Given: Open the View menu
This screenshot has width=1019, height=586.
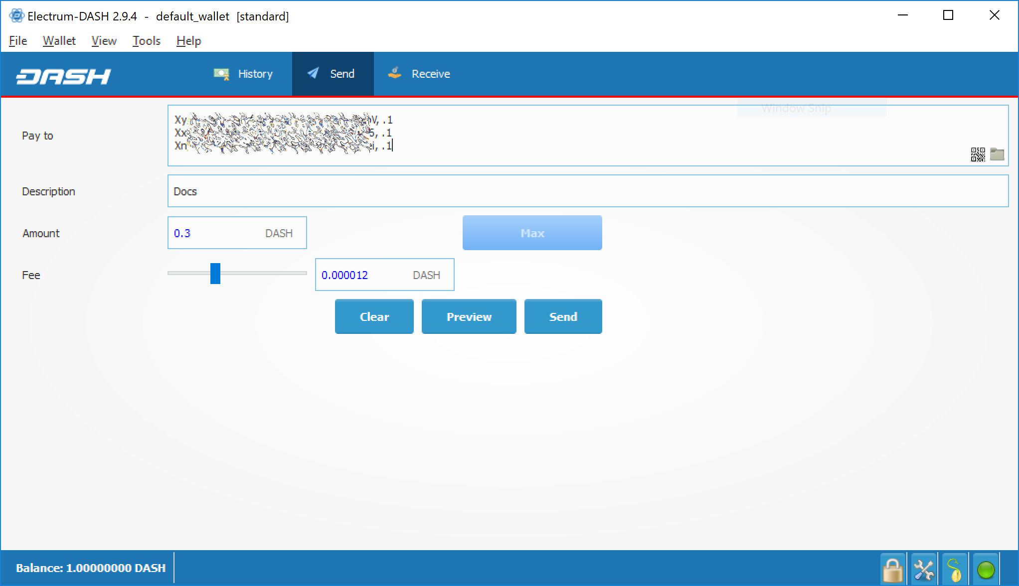Looking at the screenshot, I should click(x=104, y=41).
